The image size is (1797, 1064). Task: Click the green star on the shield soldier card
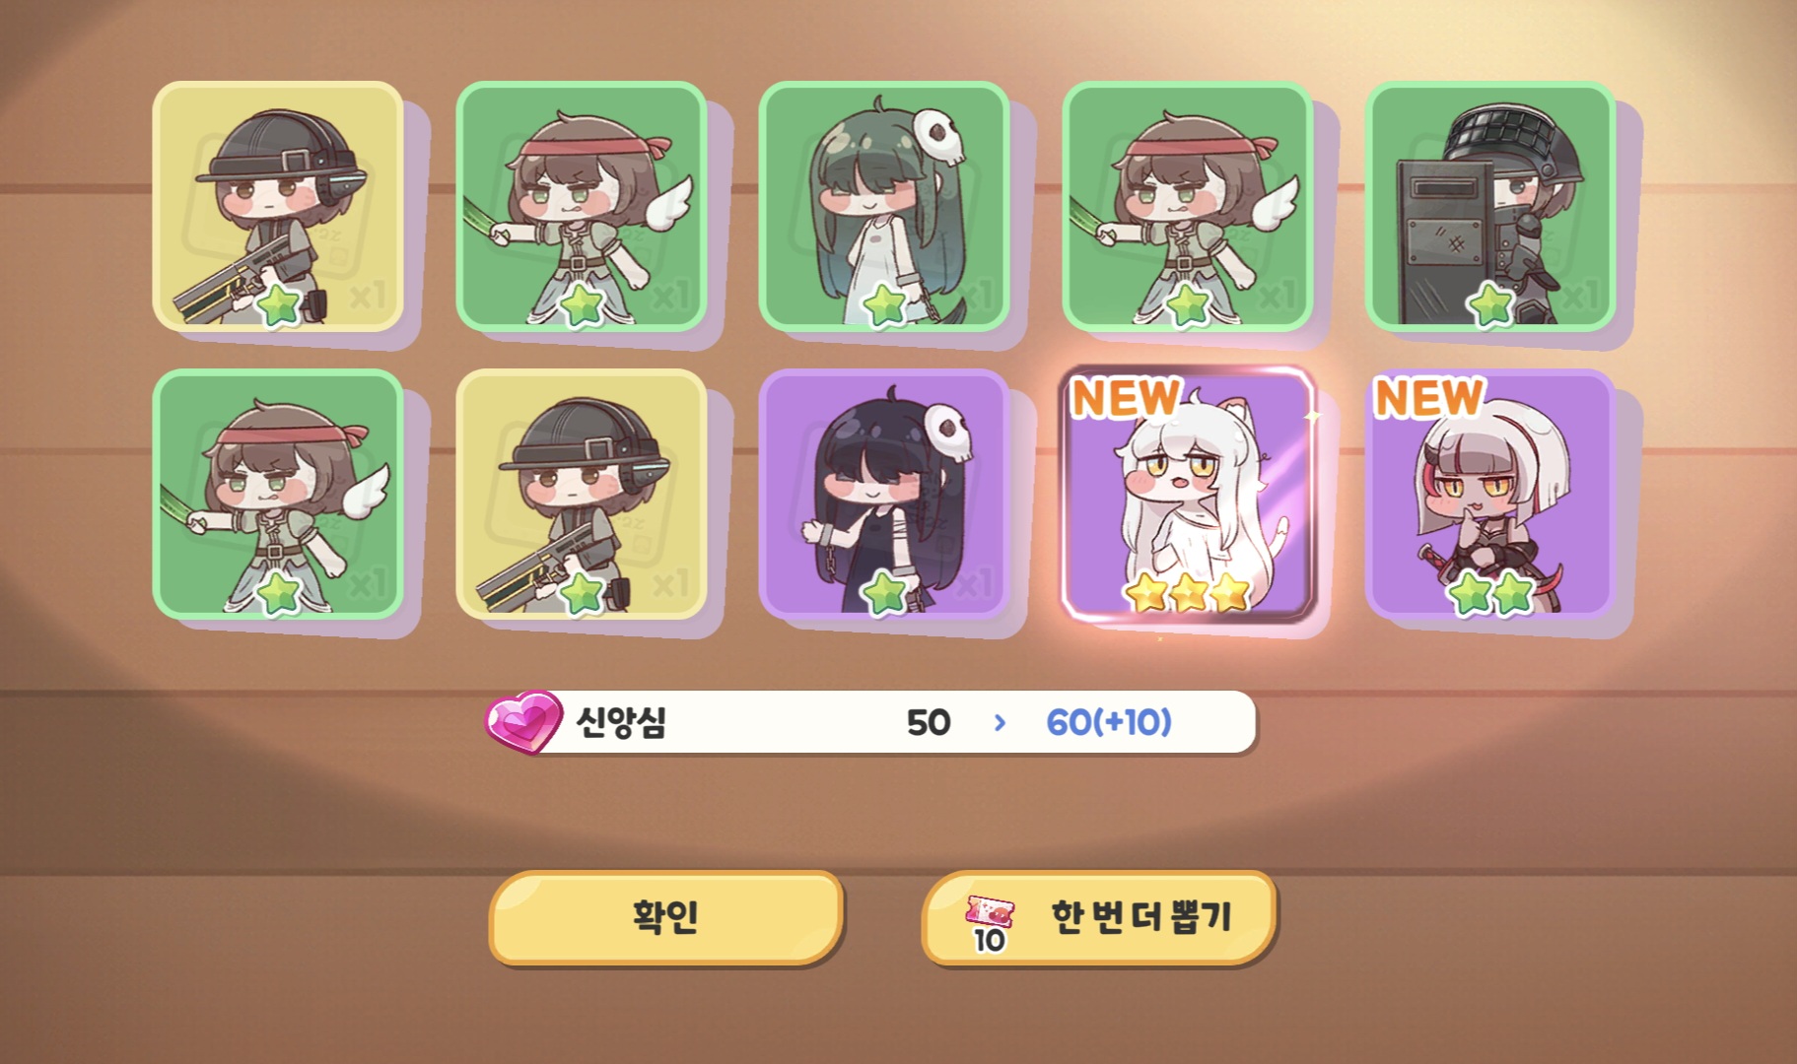1490,304
